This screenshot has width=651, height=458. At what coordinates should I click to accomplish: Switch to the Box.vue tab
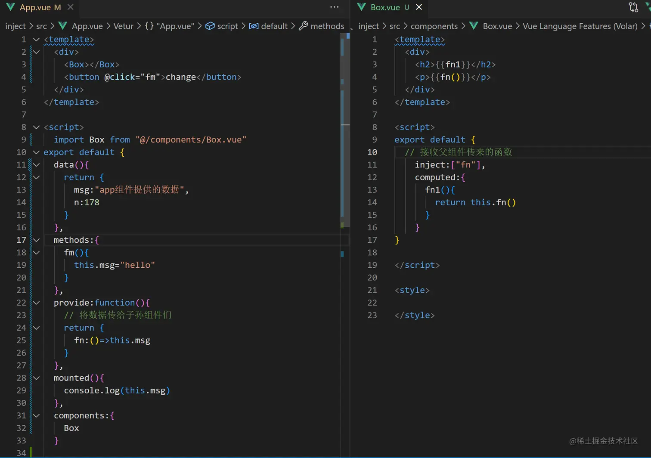click(385, 7)
